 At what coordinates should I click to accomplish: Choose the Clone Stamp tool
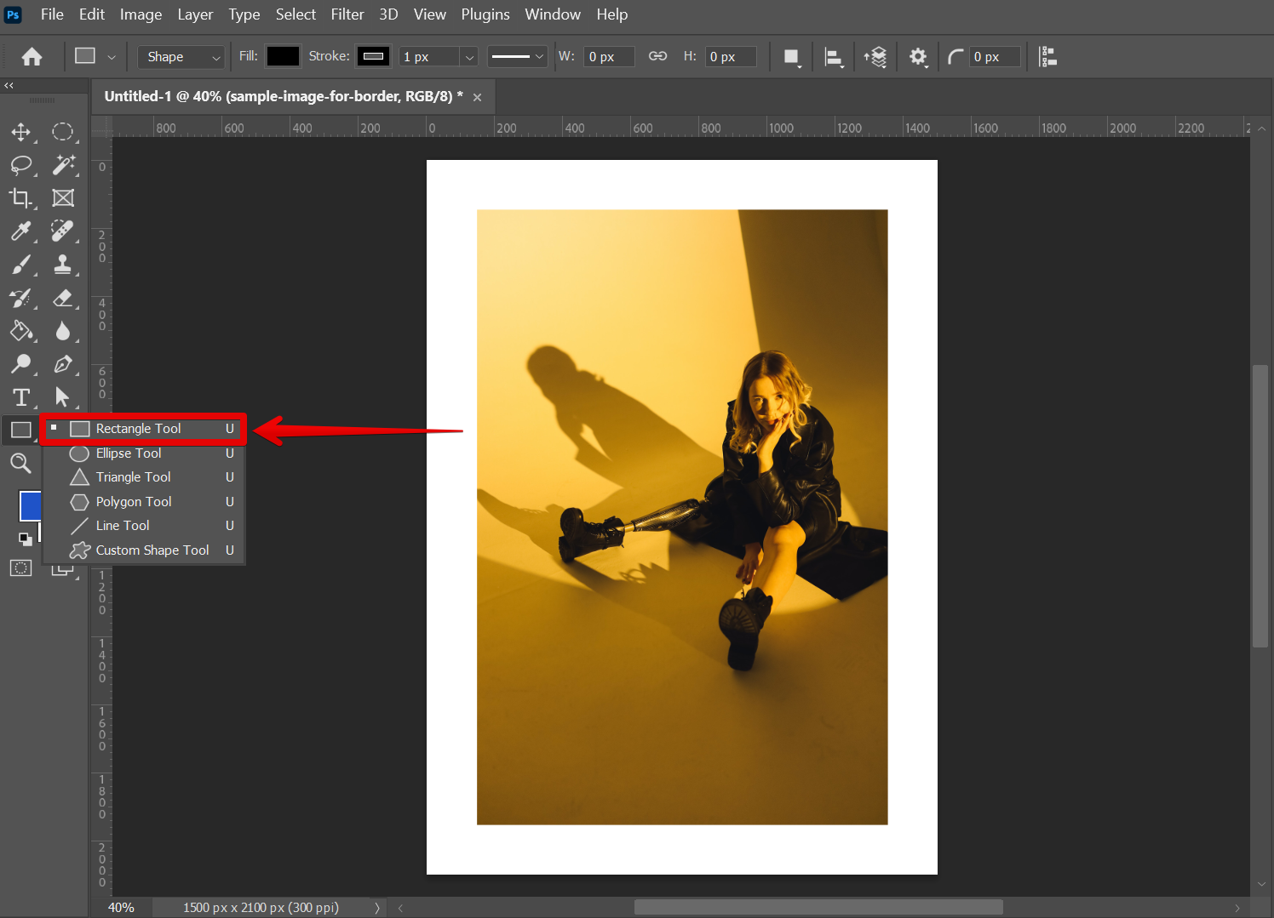click(x=63, y=265)
